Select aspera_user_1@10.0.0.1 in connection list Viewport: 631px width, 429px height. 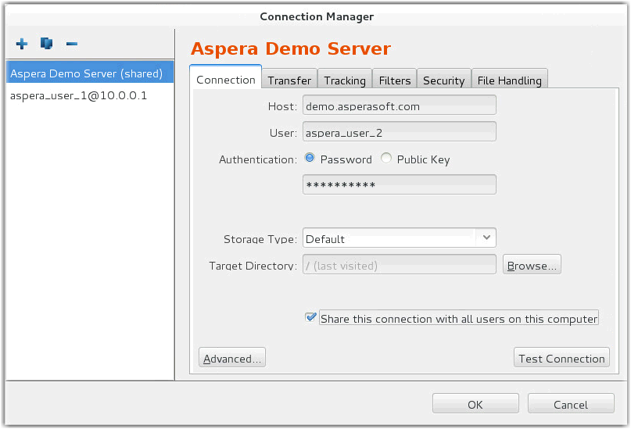[x=90, y=95]
